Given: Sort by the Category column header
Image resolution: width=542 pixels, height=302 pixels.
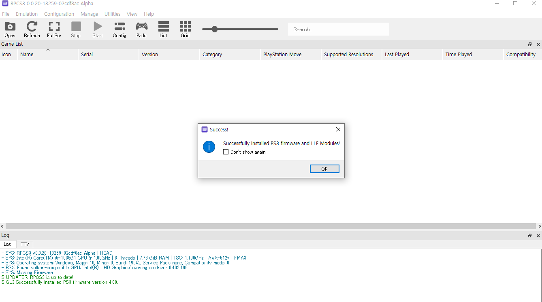Looking at the screenshot, I should pos(230,54).
